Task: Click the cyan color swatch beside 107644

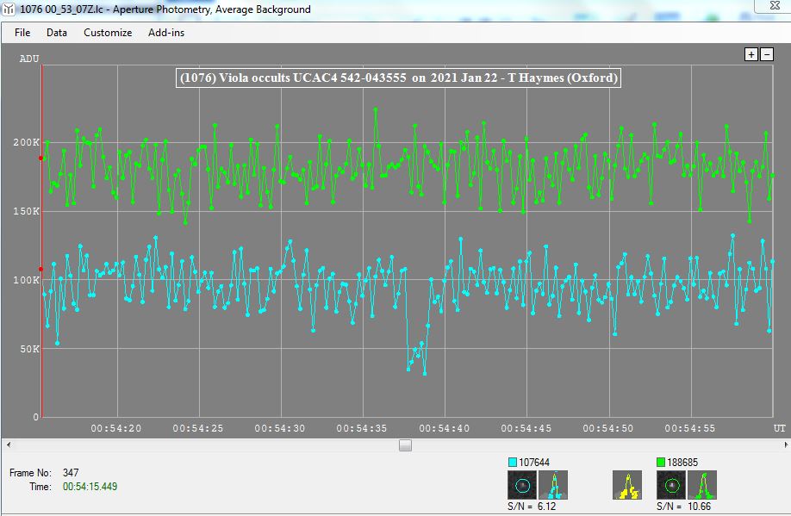Action: pos(513,463)
